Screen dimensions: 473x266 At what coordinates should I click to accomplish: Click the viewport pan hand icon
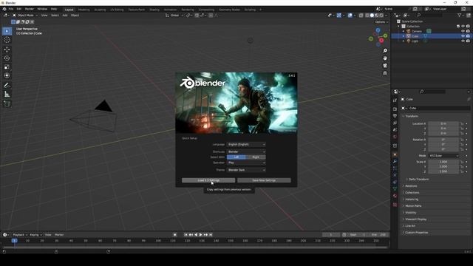(385, 58)
